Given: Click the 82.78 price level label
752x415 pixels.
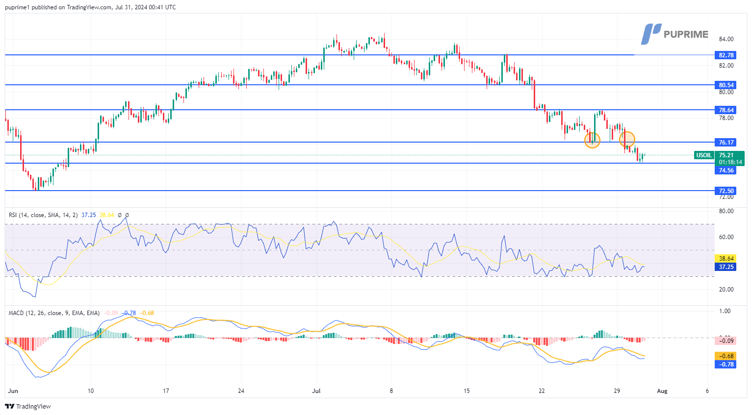Looking at the screenshot, I should (x=726, y=55).
